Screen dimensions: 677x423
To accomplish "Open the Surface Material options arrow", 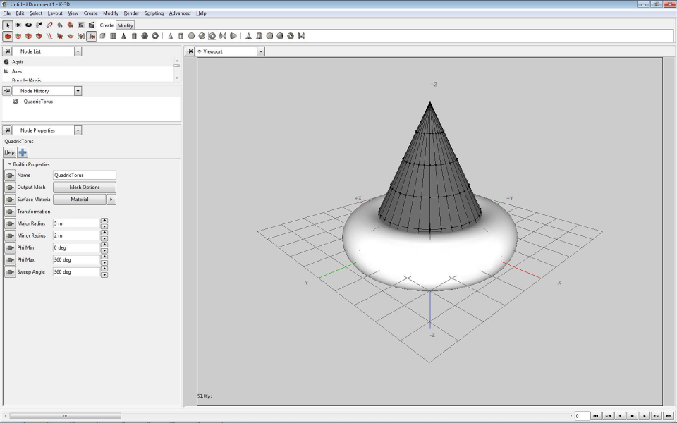I will click(x=111, y=199).
